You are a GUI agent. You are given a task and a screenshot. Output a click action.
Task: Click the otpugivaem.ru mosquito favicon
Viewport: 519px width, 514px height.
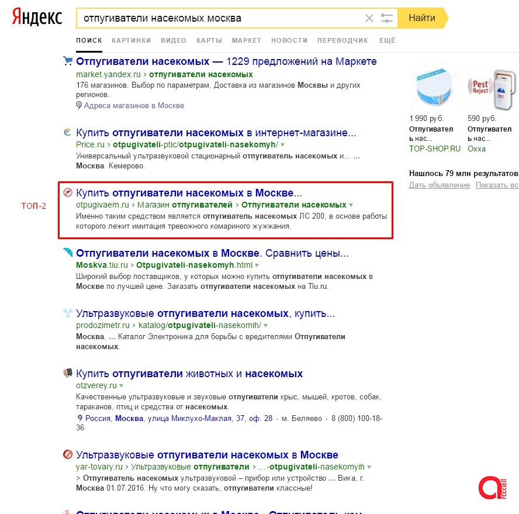tap(68, 192)
